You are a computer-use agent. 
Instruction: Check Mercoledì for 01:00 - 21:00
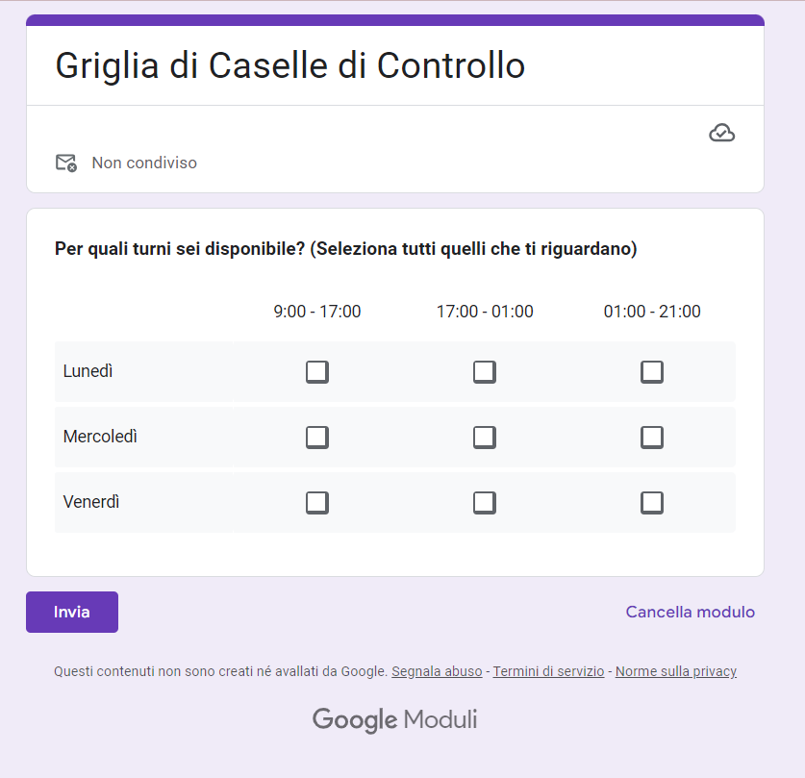(652, 438)
